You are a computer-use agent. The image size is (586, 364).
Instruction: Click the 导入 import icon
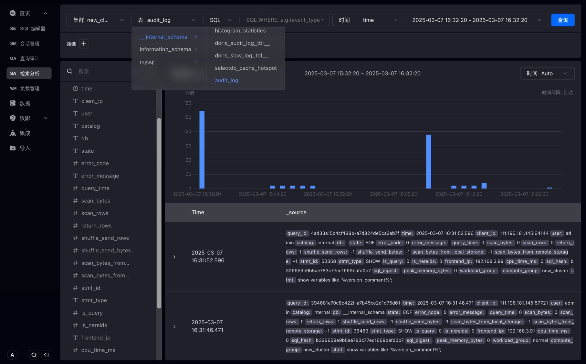(x=13, y=148)
